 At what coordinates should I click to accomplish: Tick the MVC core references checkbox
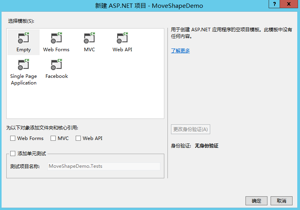tap(53, 138)
